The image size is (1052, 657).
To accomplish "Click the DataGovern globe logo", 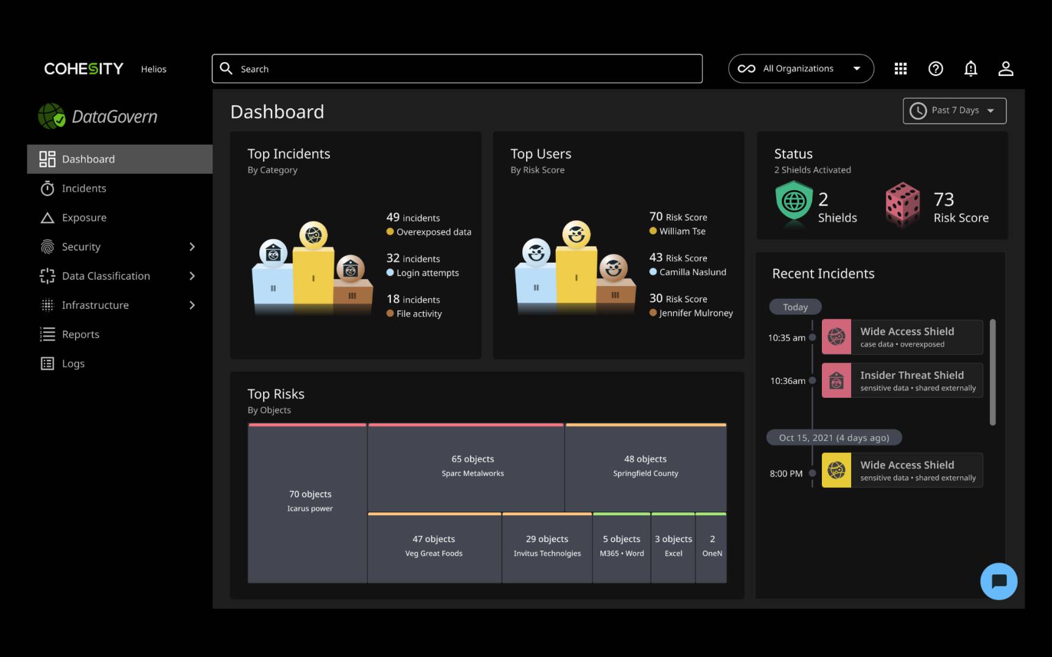I will [53, 116].
